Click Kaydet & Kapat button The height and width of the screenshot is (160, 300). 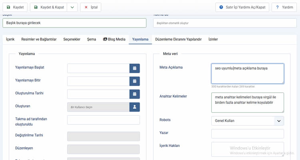click(x=48, y=7)
